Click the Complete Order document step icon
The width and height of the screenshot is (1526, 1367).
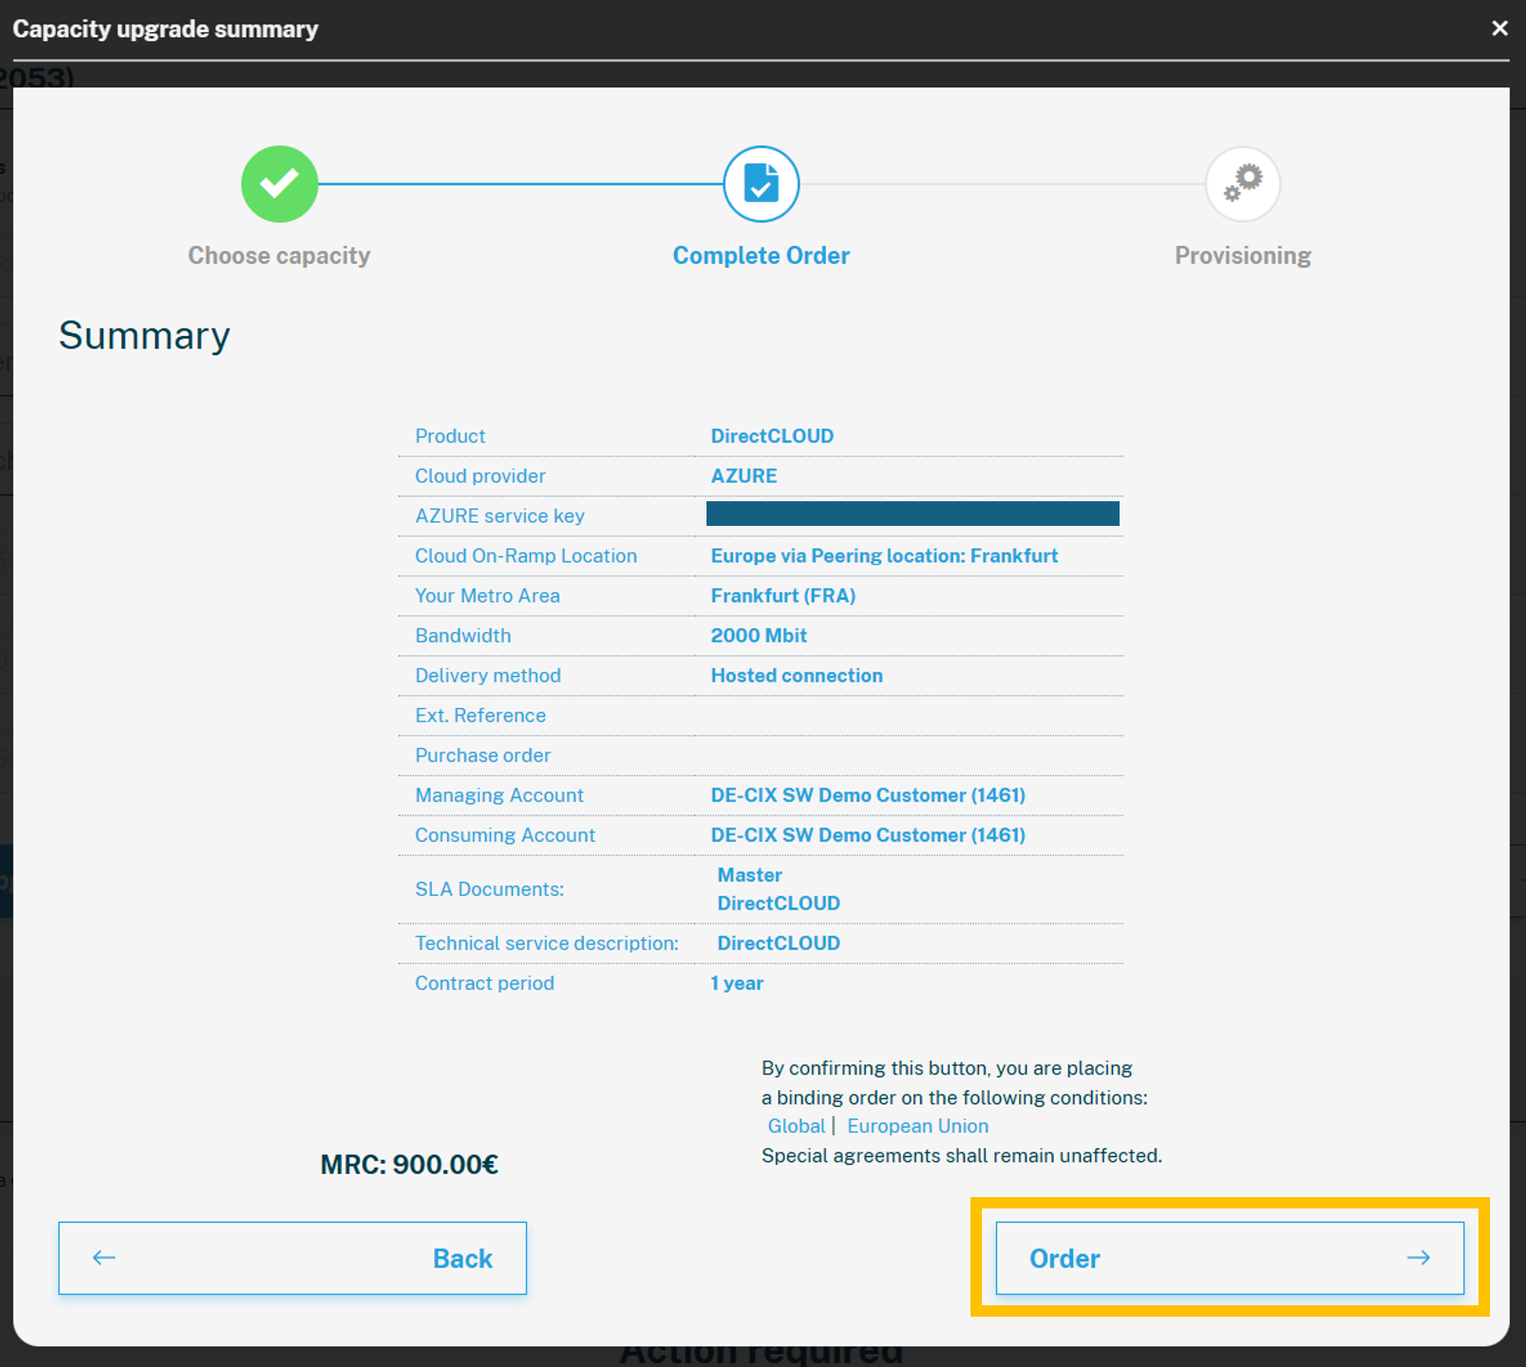(761, 184)
